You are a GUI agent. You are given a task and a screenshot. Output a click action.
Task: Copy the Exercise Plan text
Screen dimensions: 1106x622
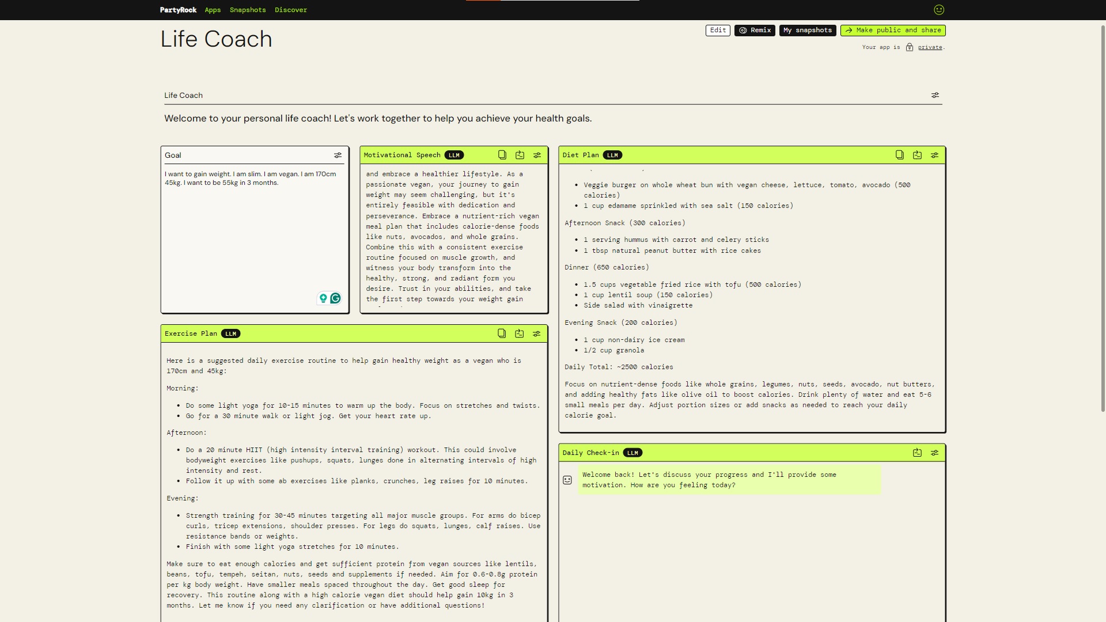502,333
